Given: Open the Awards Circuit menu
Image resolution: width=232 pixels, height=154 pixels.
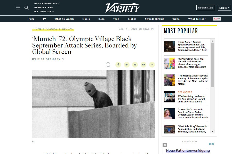Looking at the screenshot, I should point(154,19).
